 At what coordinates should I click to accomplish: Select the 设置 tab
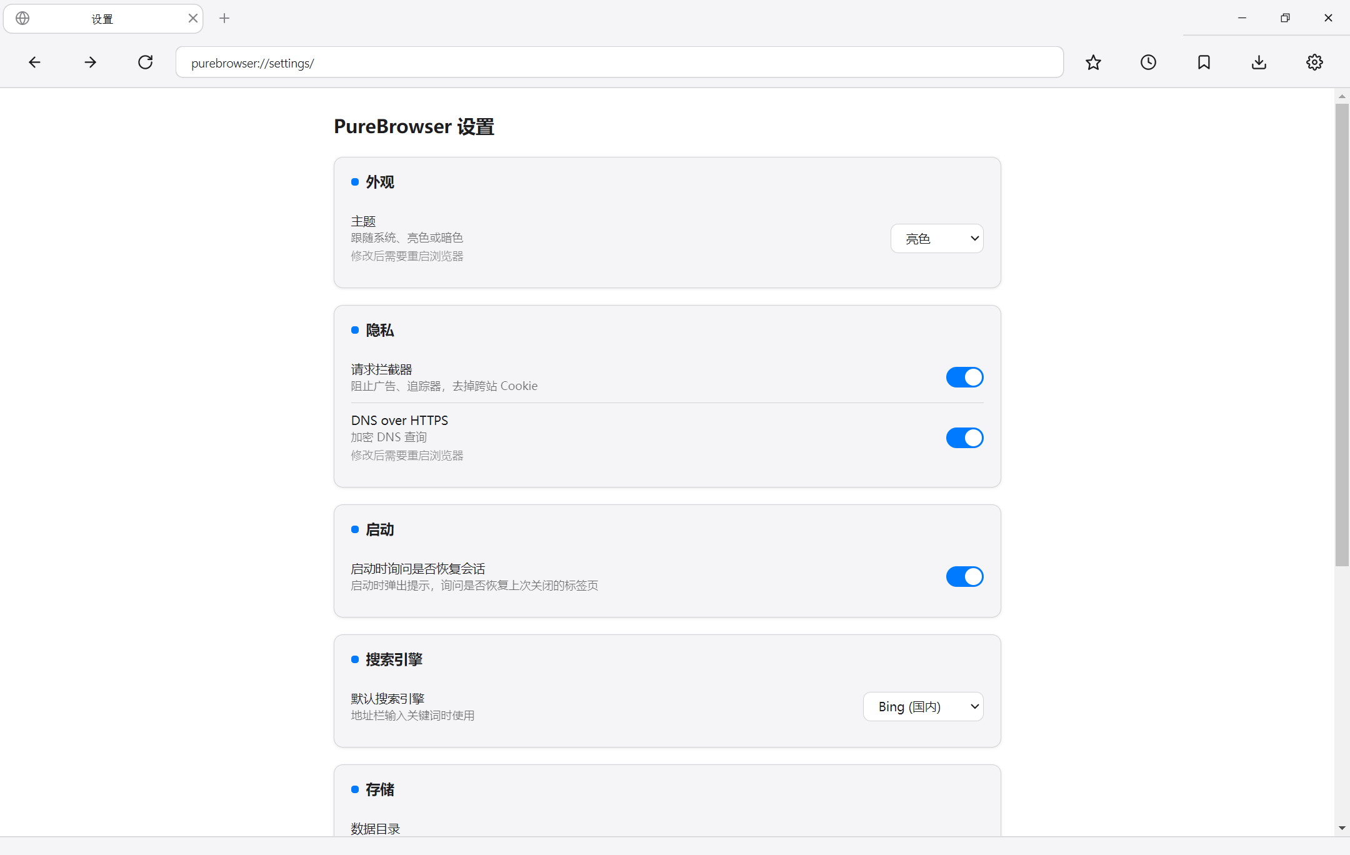(102, 19)
